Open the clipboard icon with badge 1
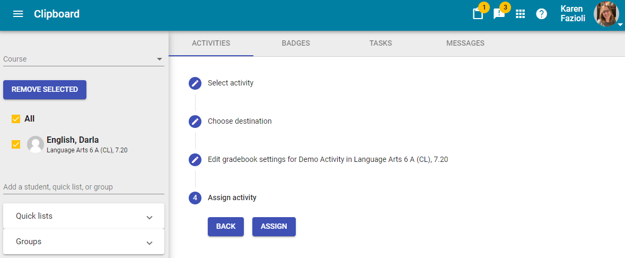The height and width of the screenshot is (258, 625). (x=478, y=14)
